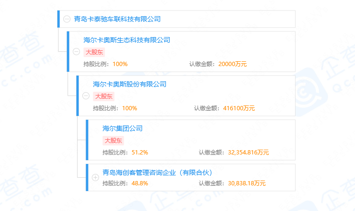The height and width of the screenshot is (211, 355).
Task: Collapse the 海尔卡奥斯生态科技有限公司 branch
Action: [x=76, y=52]
